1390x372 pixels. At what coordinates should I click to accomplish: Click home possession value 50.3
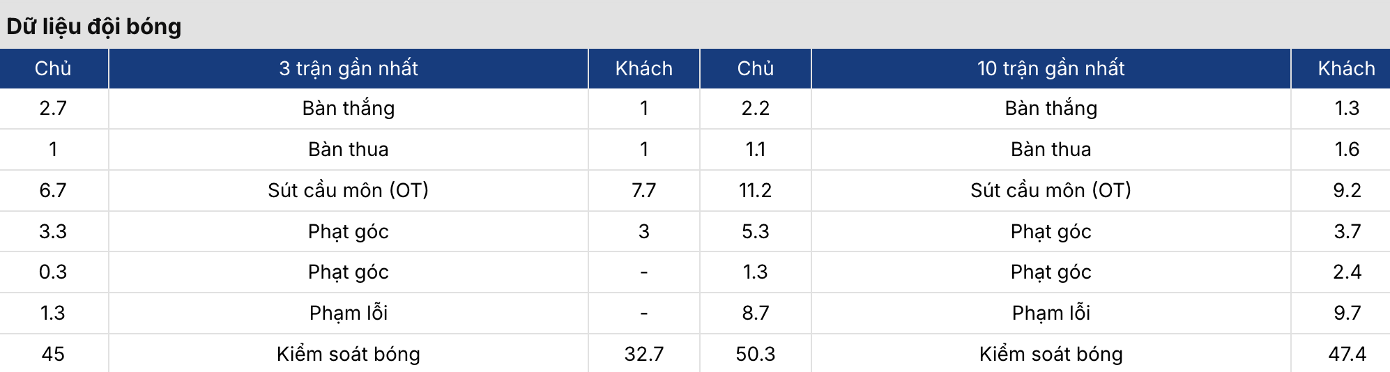(756, 354)
